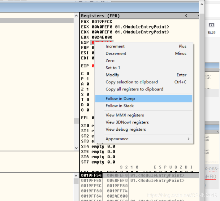Toggle the T flag value
Image resolution: width=220 pixels, height=201 pixels.
pos(88,100)
